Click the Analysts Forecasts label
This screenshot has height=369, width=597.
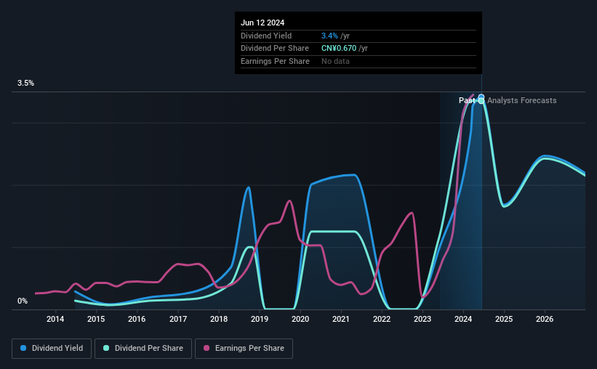[x=521, y=100]
